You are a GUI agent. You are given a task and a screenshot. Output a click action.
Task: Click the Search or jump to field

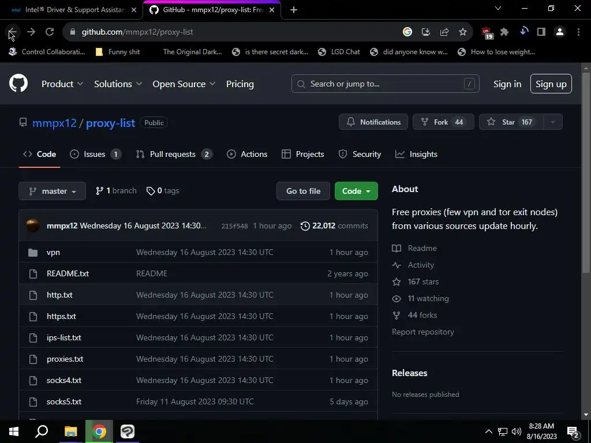(385, 84)
